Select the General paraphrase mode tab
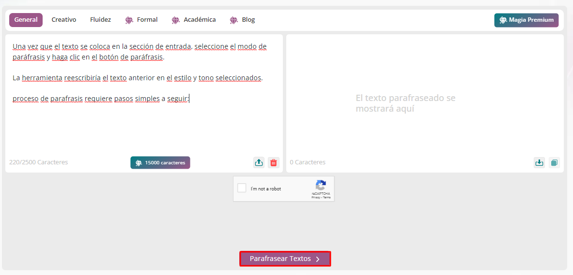 (26, 20)
